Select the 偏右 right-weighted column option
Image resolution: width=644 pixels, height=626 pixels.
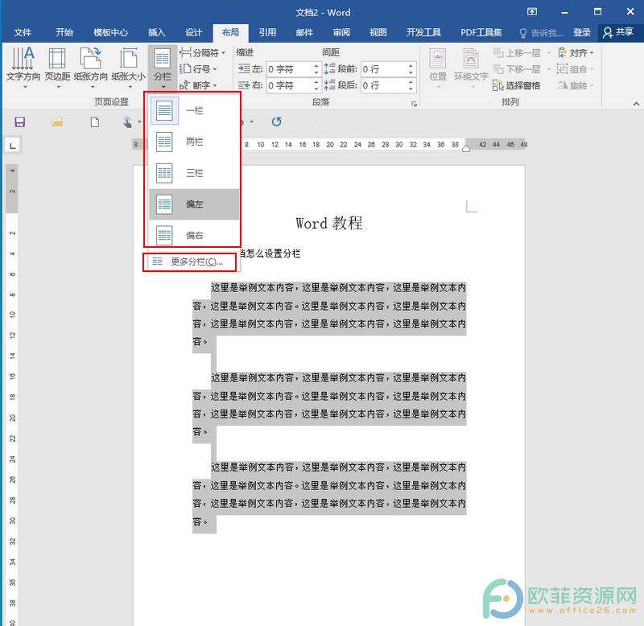(194, 235)
